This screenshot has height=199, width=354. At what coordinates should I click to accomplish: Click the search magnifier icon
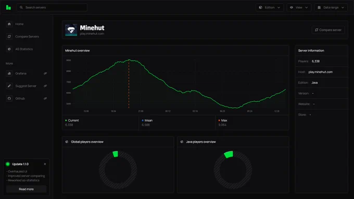pos(21,7)
